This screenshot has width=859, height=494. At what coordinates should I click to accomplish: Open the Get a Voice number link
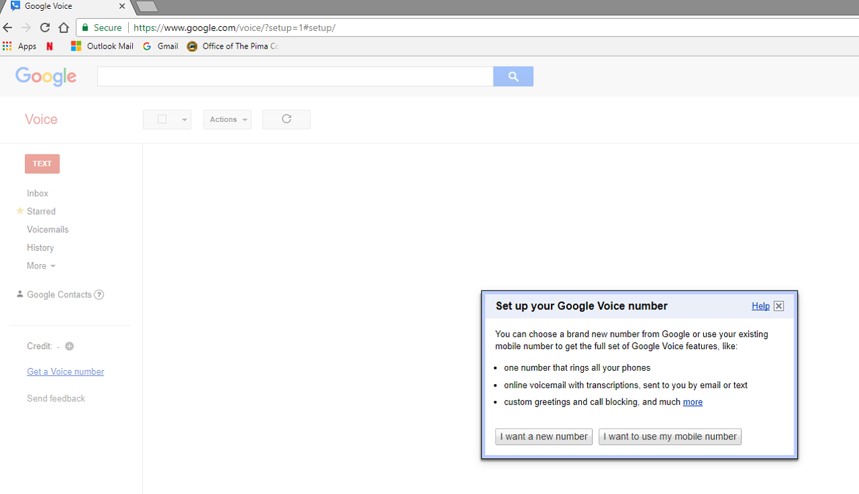(x=65, y=371)
